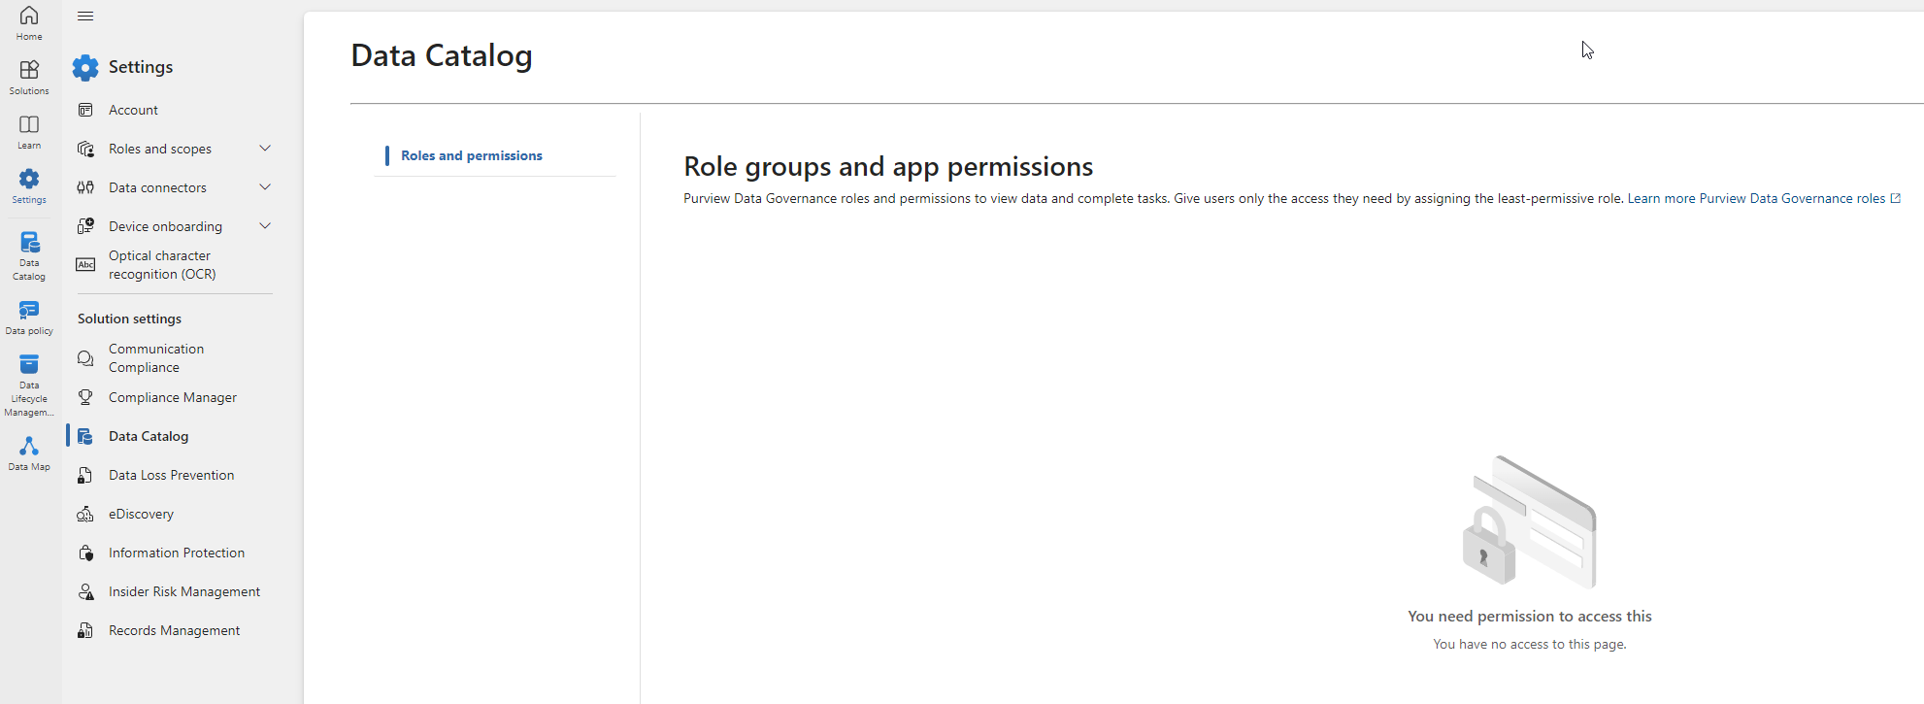Select the Roles and permissions tab
Viewport: 1924px width, 704px height.
point(472,155)
